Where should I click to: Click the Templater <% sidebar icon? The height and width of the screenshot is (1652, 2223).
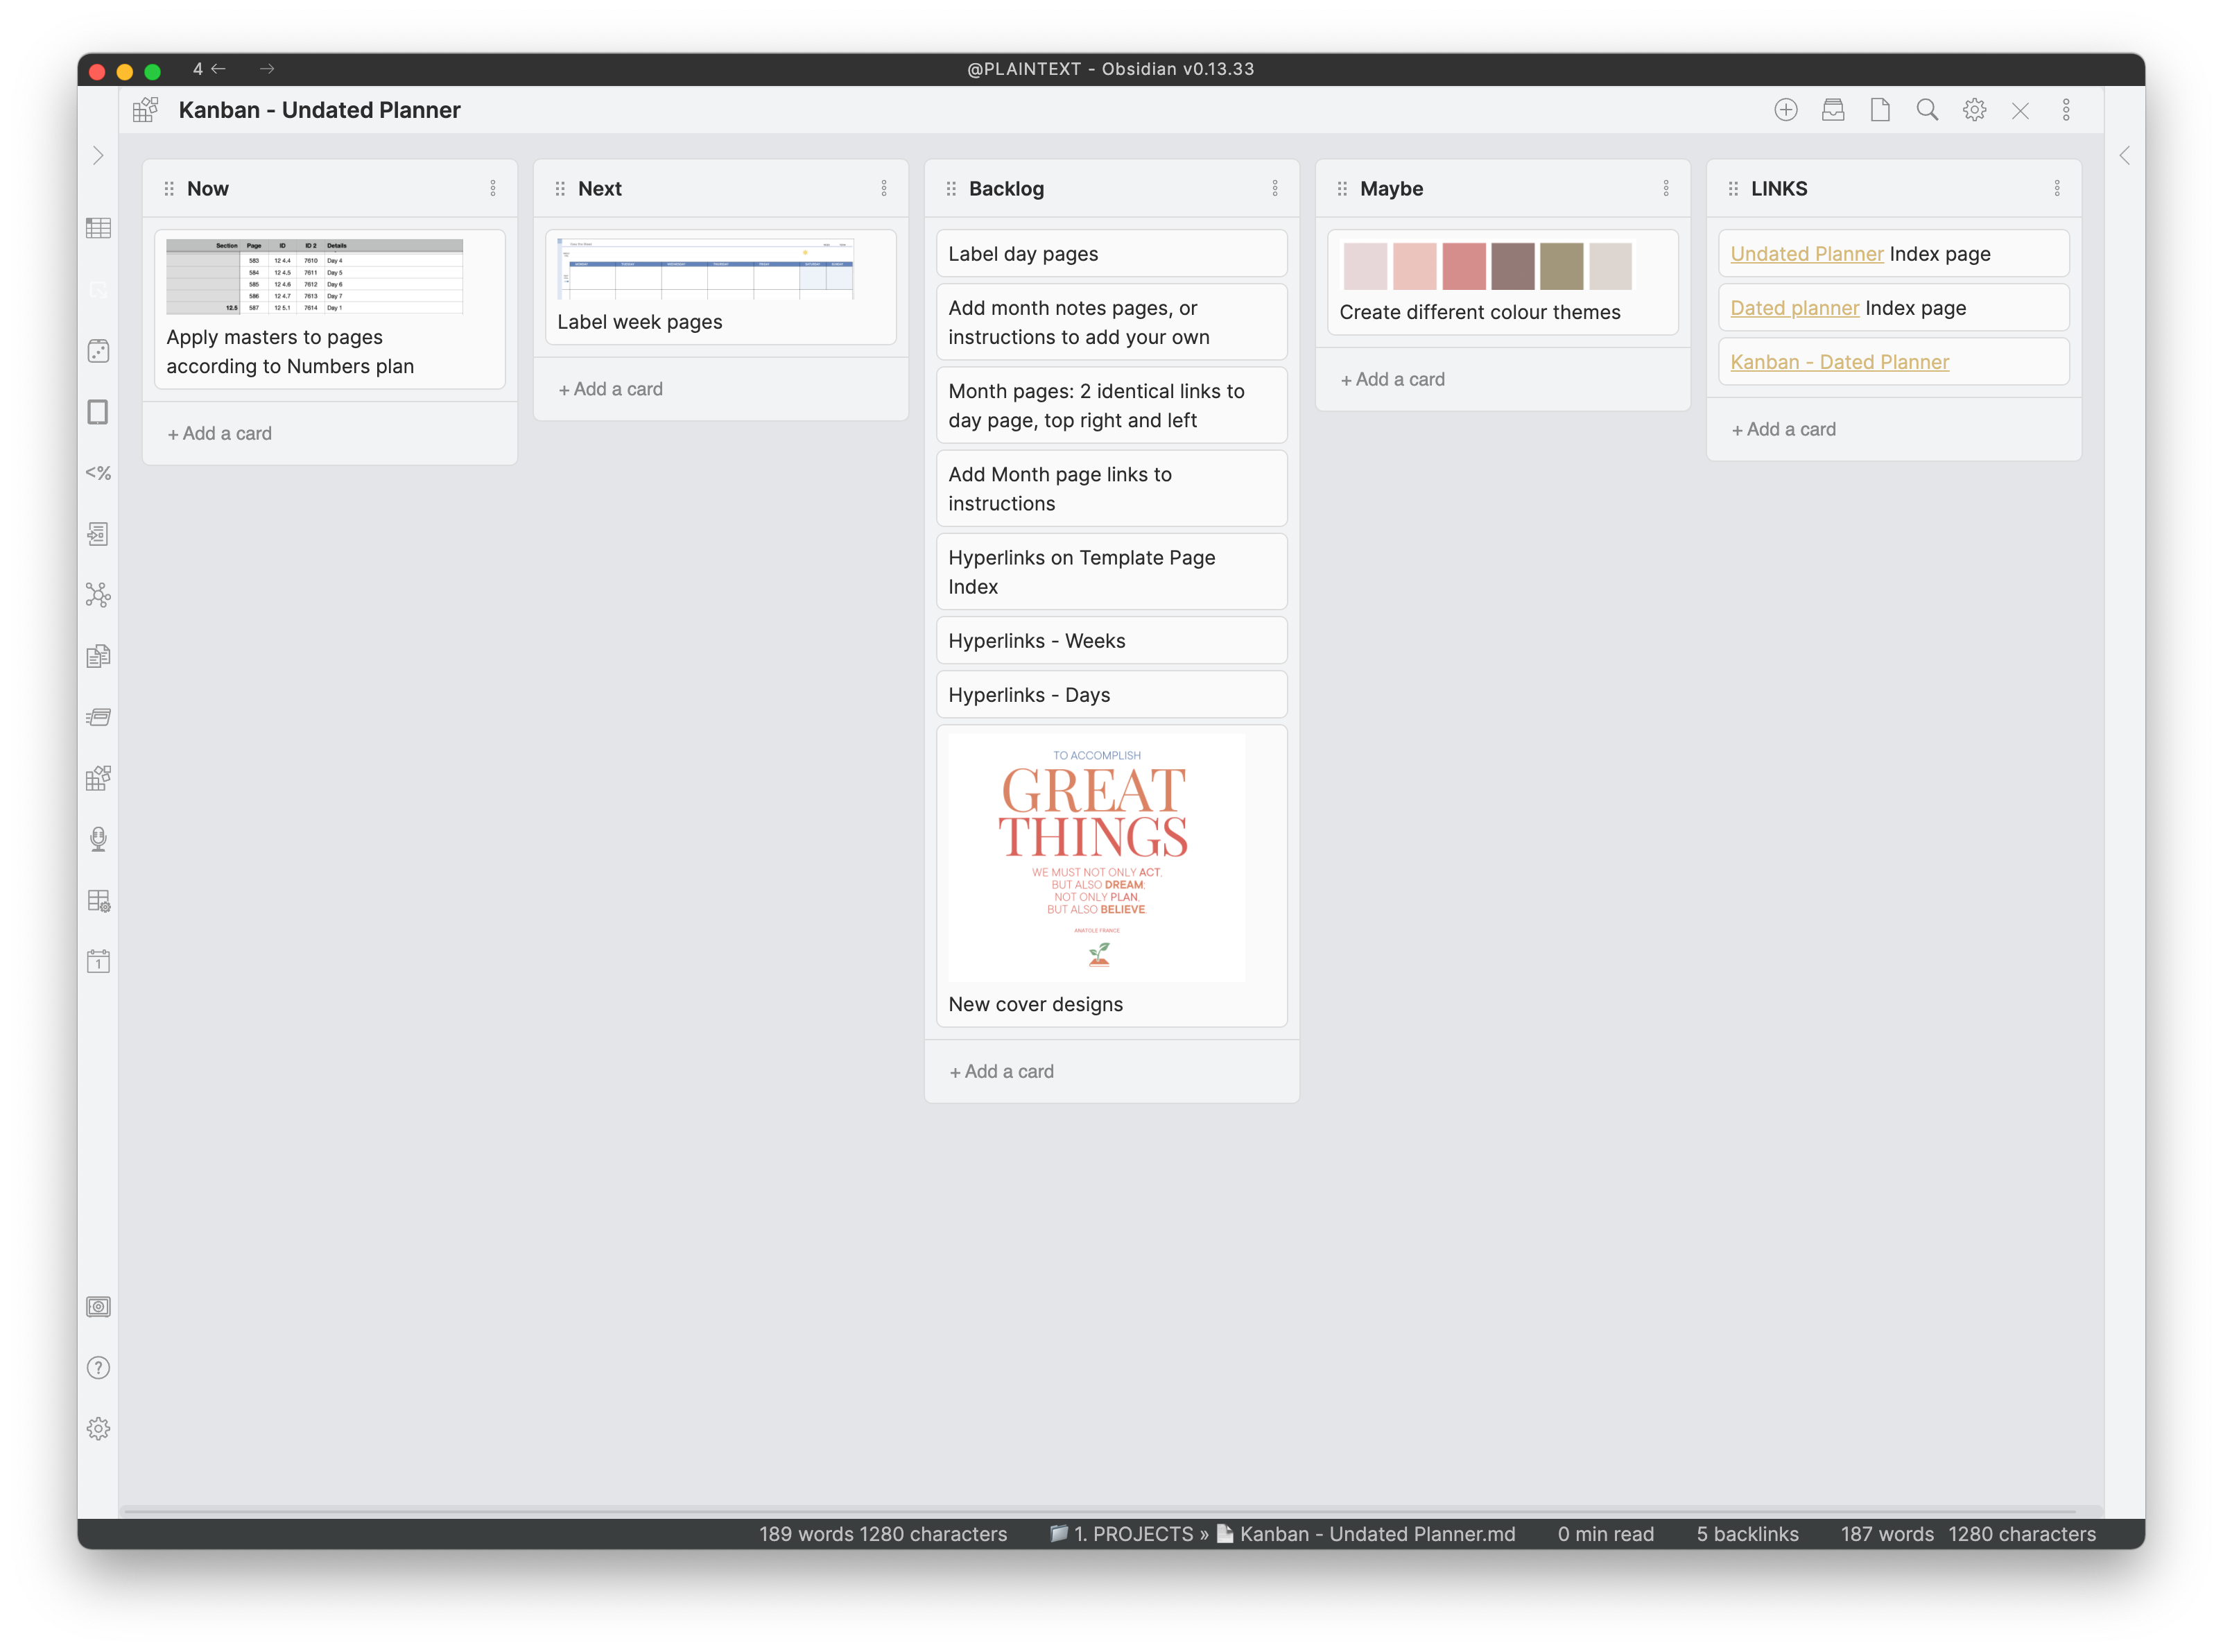click(x=98, y=473)
